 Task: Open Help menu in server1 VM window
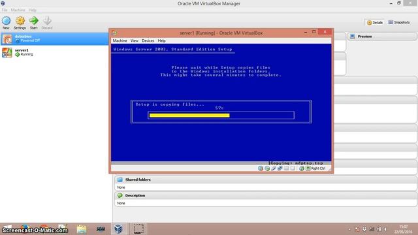pos(161,40)
